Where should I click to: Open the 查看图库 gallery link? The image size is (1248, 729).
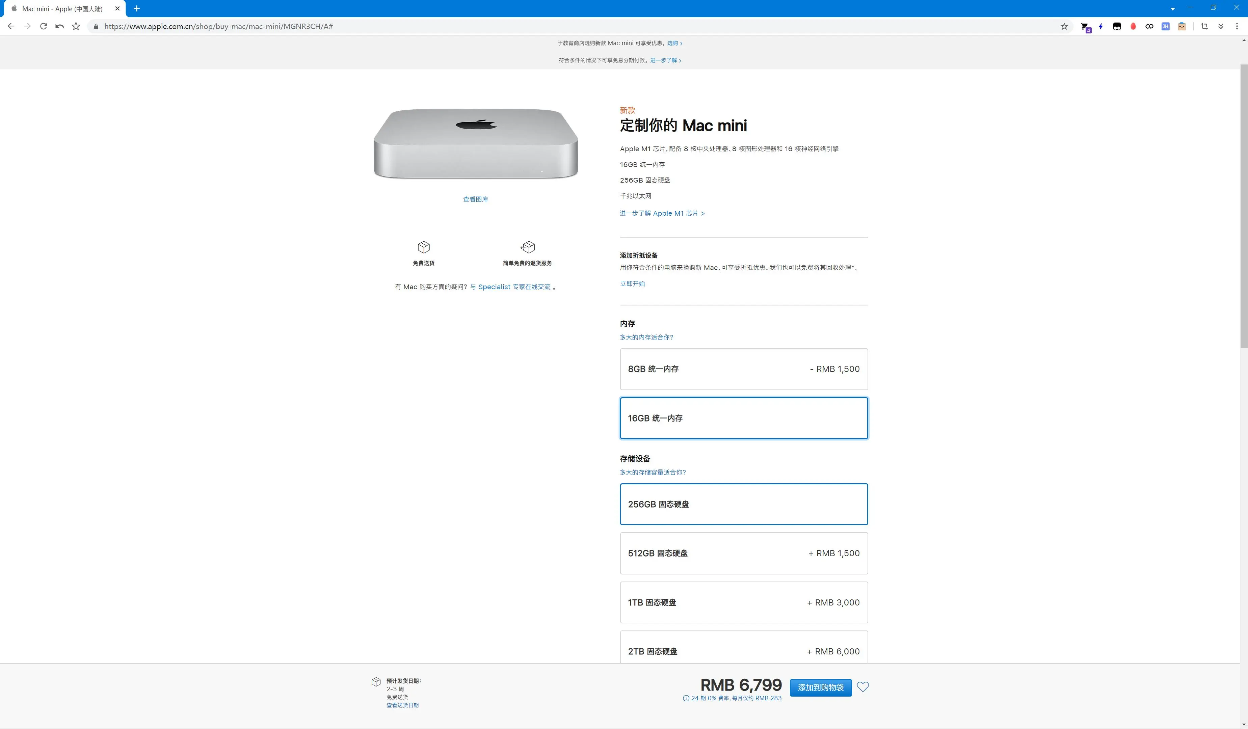475,199
